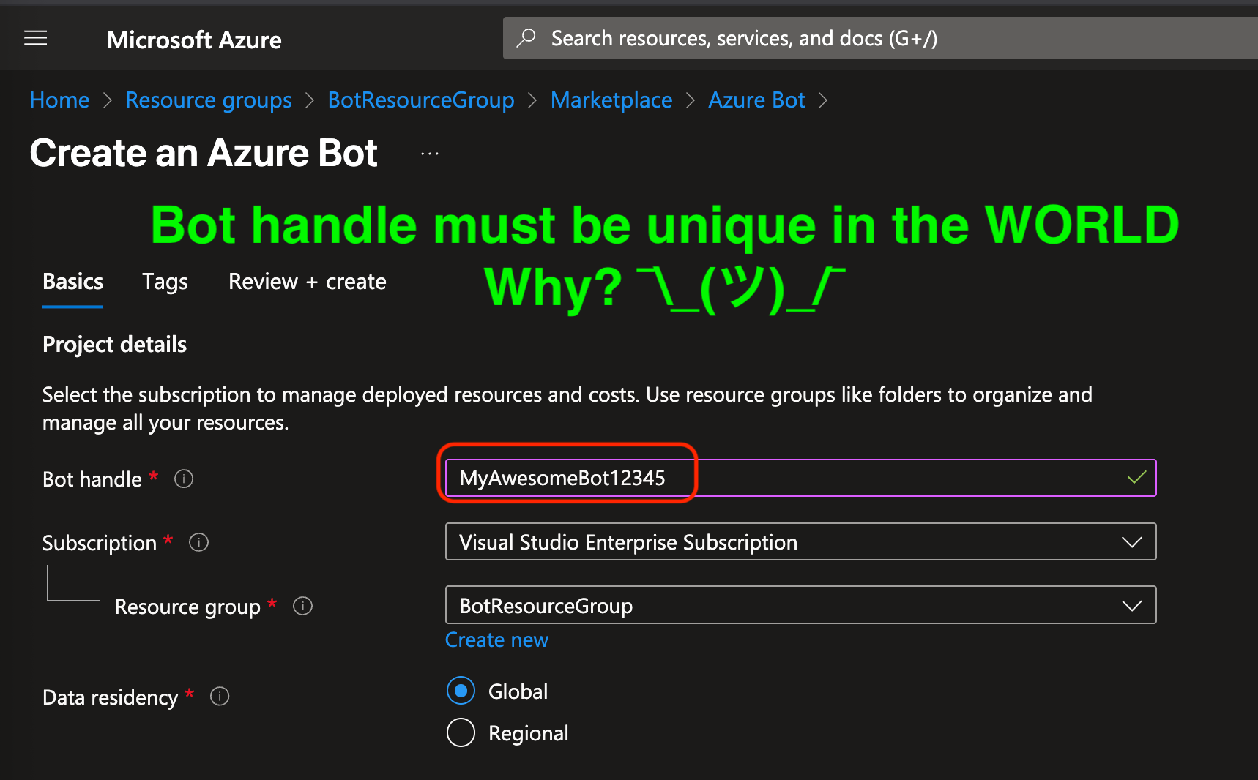This screenshot has height=780, width=1258.
Task: Click the green validation checkmark
Action: [x=1136, y=478]
